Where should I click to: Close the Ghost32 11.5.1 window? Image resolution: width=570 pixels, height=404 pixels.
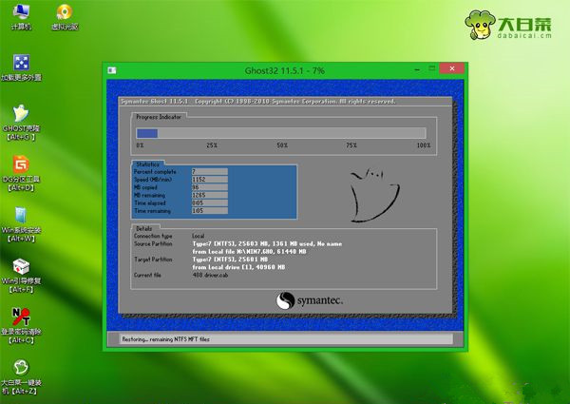453,69
